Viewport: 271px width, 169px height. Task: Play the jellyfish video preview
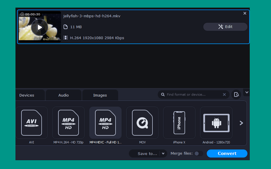[x=40, y=27]
